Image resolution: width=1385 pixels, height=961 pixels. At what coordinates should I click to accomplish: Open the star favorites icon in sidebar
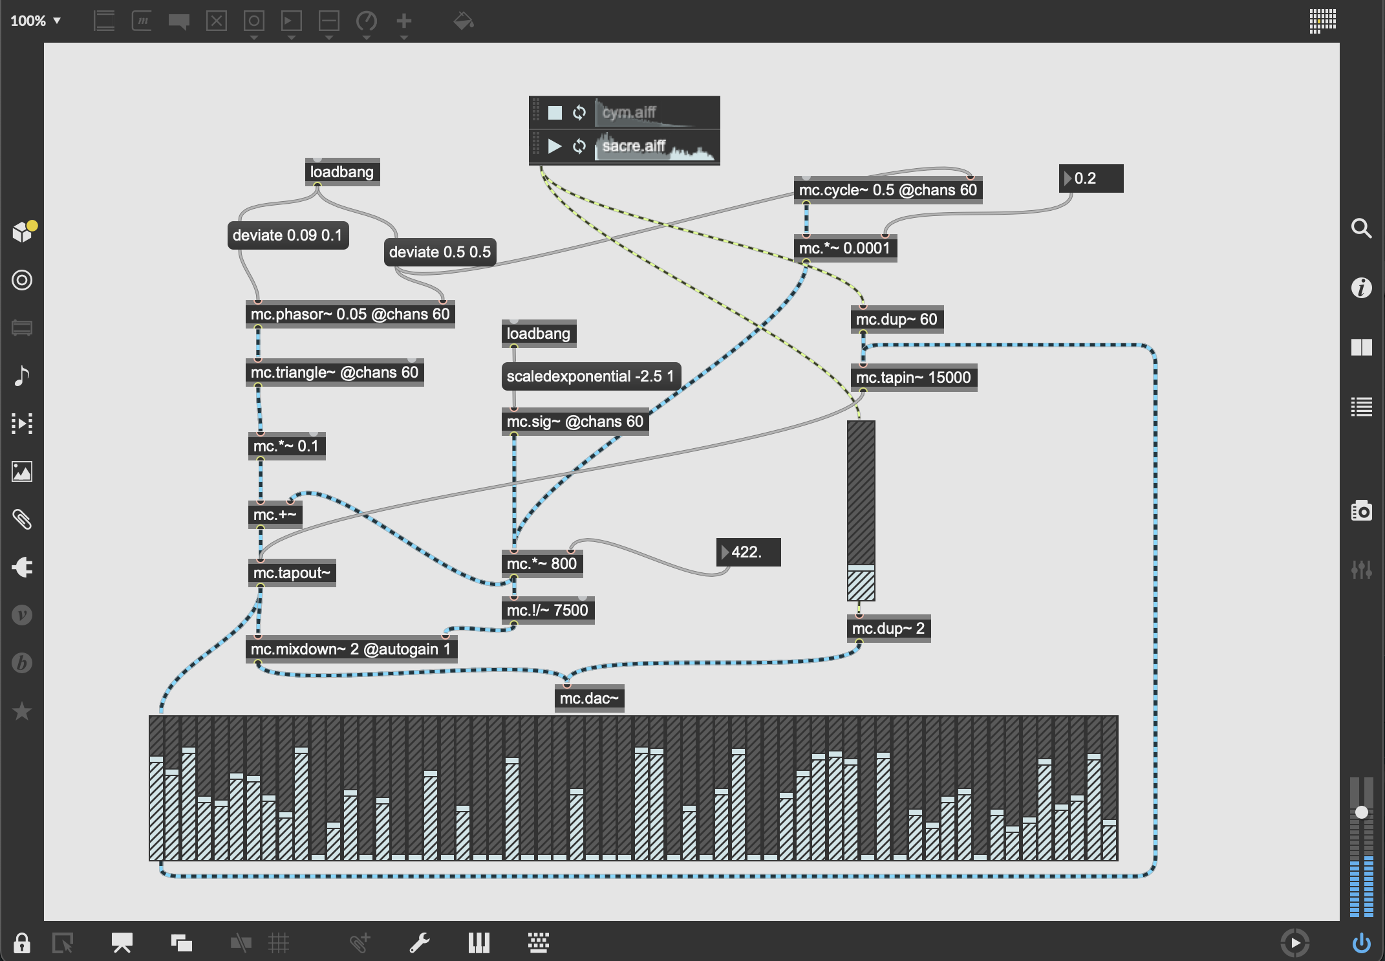pyautogui.click(x=22, y=711)
